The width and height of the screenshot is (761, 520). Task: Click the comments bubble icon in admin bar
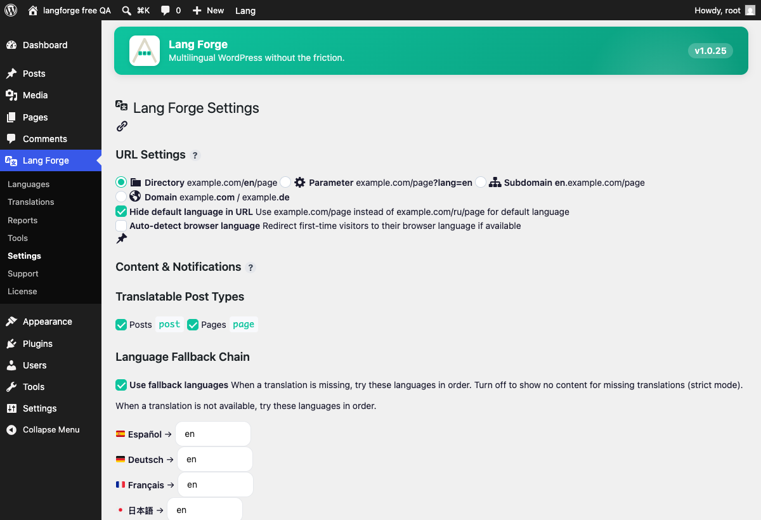166,11
